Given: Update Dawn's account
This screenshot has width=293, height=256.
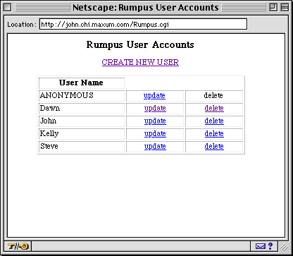Looking at the screenshot, I should 155,109.
